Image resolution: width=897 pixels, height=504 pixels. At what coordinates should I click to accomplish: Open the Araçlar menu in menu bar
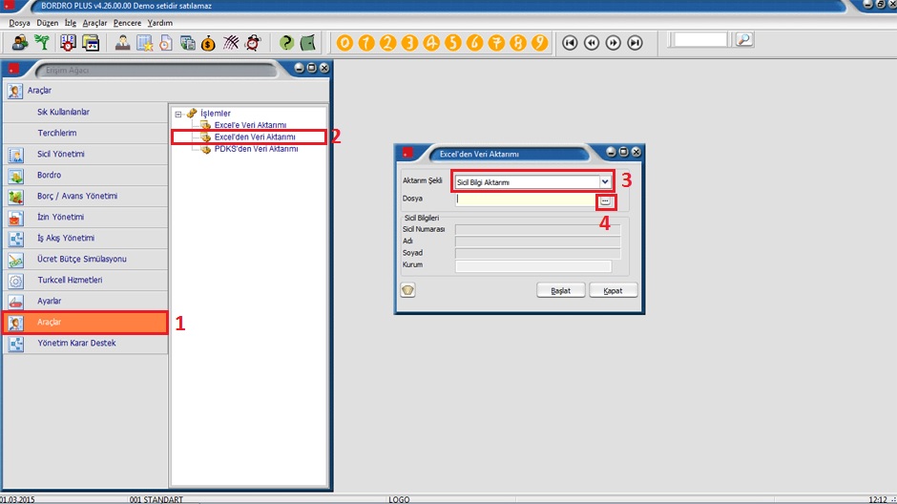tap(94, 23)
